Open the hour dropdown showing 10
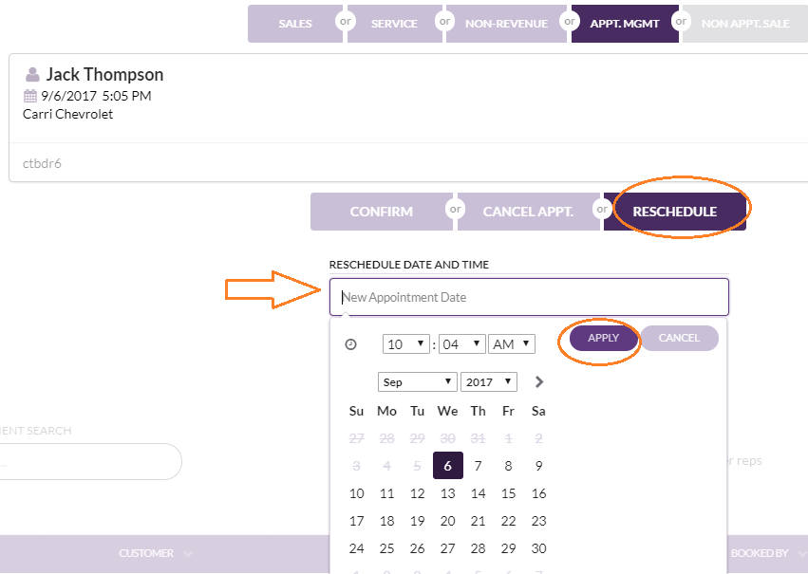 tap(406, 343)
